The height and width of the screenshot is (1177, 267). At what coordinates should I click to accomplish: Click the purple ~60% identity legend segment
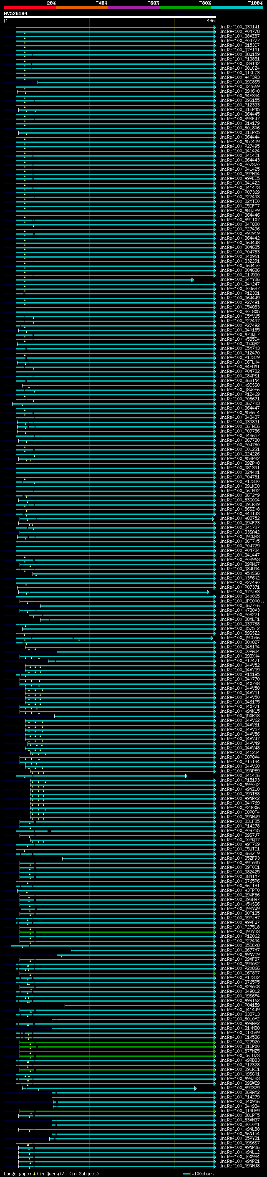[133, 8]
